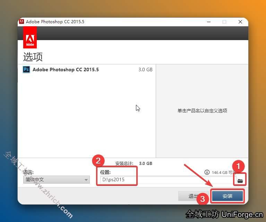
Task: Click the 退出 exit button
Action: (x=193, y=196)
